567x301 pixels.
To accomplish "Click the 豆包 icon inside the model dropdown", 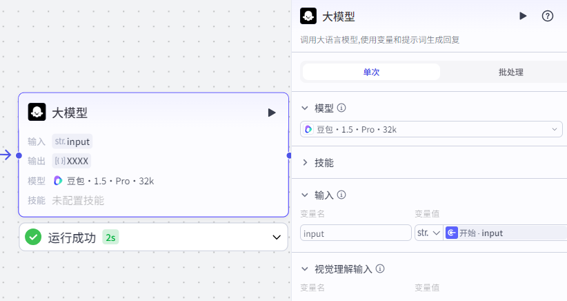I will pyautogui.click(x=308, y=129).
